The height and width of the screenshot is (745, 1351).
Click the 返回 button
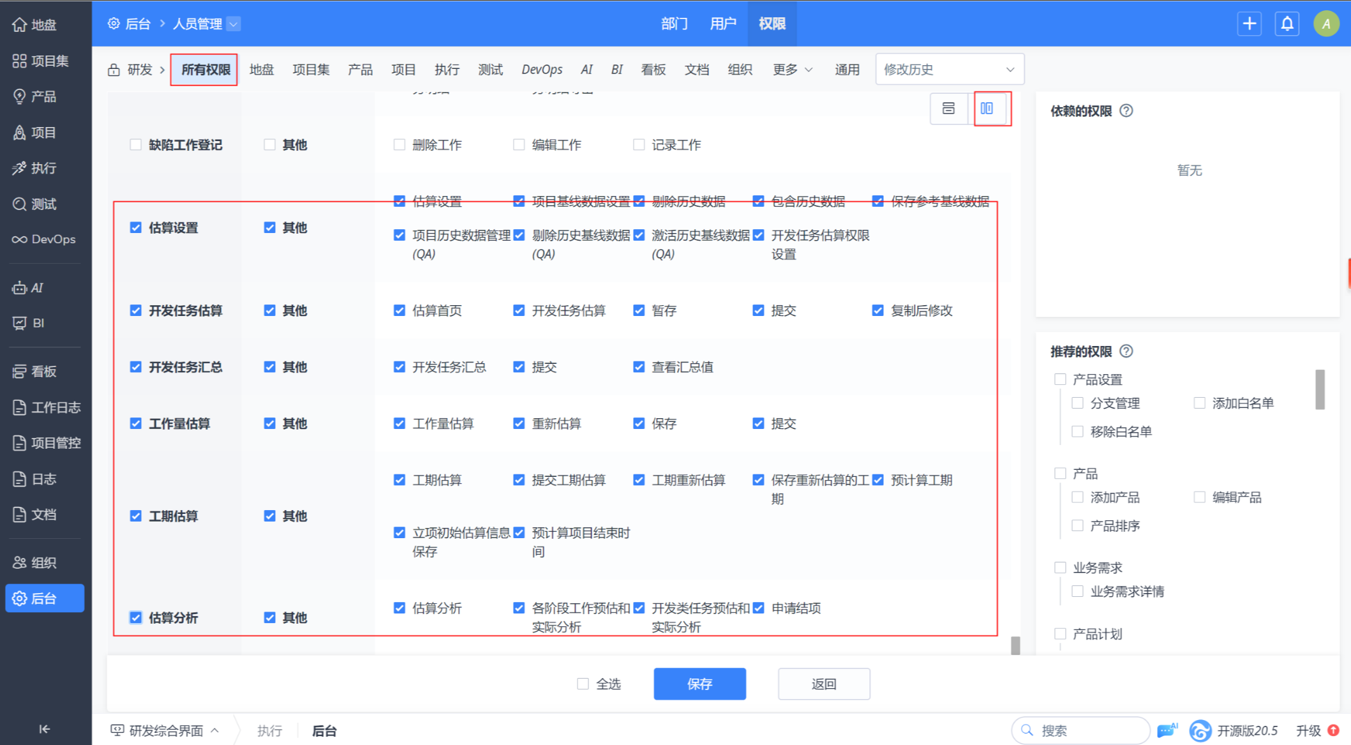[823, 684]
